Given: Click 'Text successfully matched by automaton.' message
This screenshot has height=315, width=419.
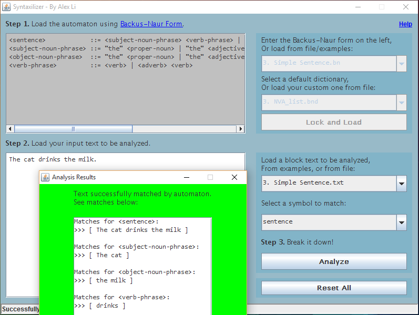Looking at the screenshot, I should click(x=142, y=194).
